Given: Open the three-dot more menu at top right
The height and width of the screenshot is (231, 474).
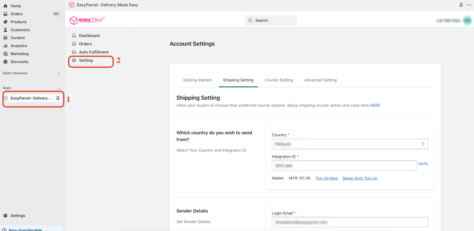Looking at the screenshot, I should point(469,5).
